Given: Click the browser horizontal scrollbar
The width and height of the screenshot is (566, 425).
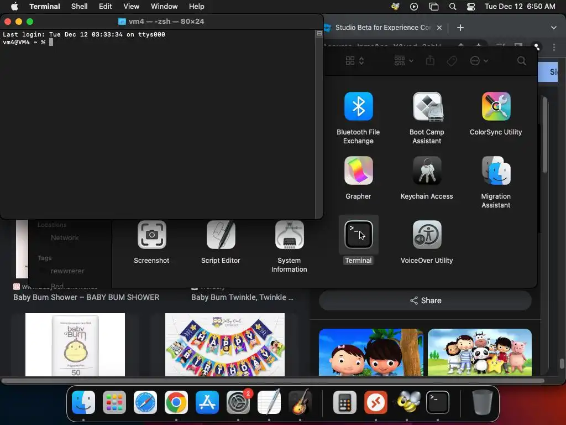Looking at the screenshot, I should pyautogui.click(x=273, y=381).
